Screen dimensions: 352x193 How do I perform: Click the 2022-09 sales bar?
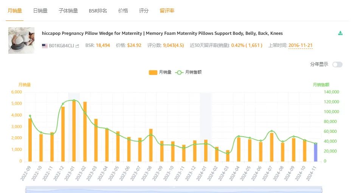[x=30, y=140]
